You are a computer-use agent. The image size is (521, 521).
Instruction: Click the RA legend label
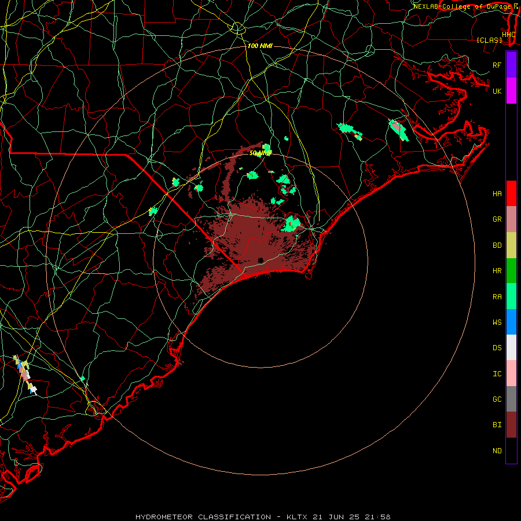tap(497, 297)
